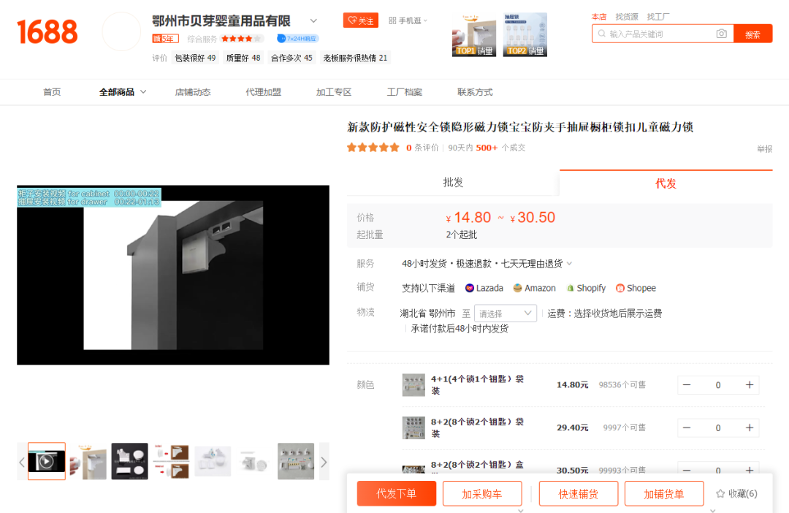Click quantity field for 8+2 袋装
789x513 pixels.
[718, 428]
